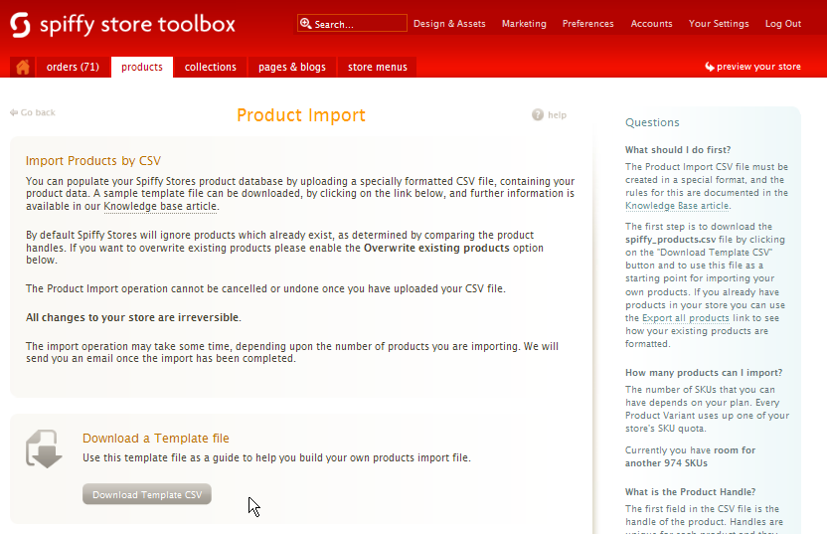Switch to the orders (71) tab
This screenshot has height=534, width=827.
point(73,67)
